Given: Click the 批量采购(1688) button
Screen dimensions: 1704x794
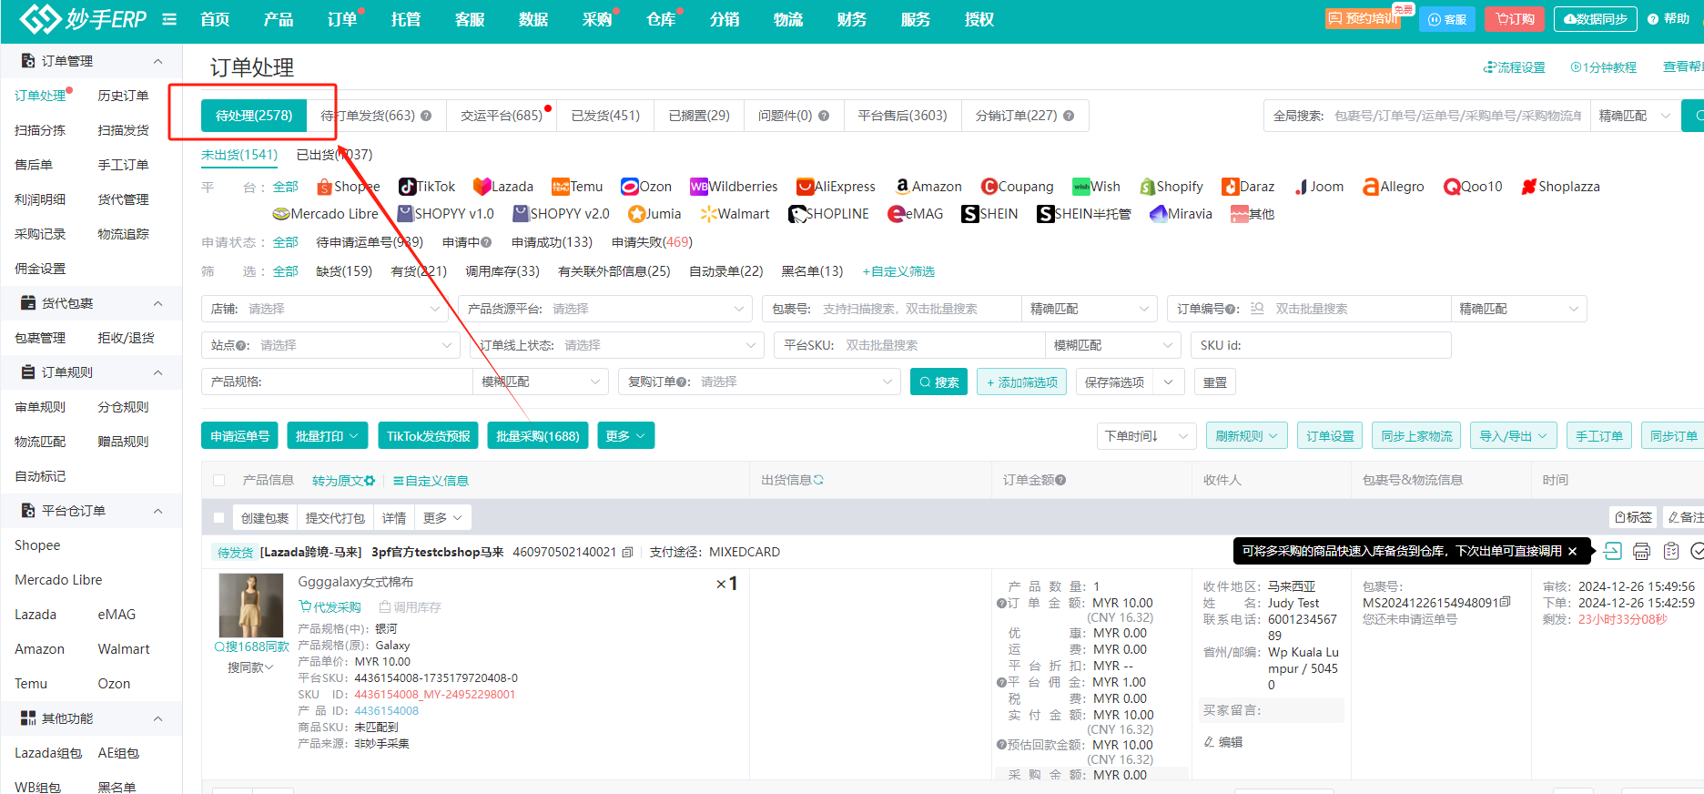Looking at the screenshot, I should pos(538,436).
